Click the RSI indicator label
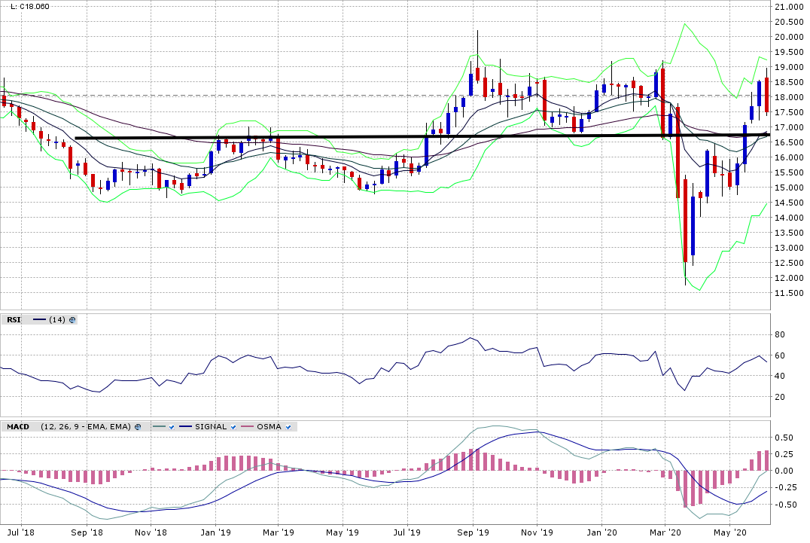Image resolution: width=810 pixels, height=543 pixels. (x=14, y=320)
